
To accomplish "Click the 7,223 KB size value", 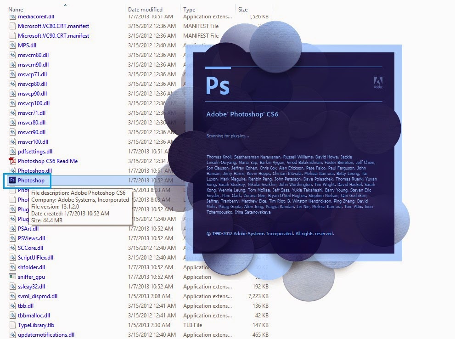I will [x=258, y=296].
